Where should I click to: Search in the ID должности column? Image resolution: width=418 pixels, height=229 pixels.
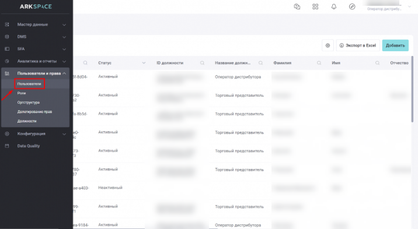click(203, 63)
